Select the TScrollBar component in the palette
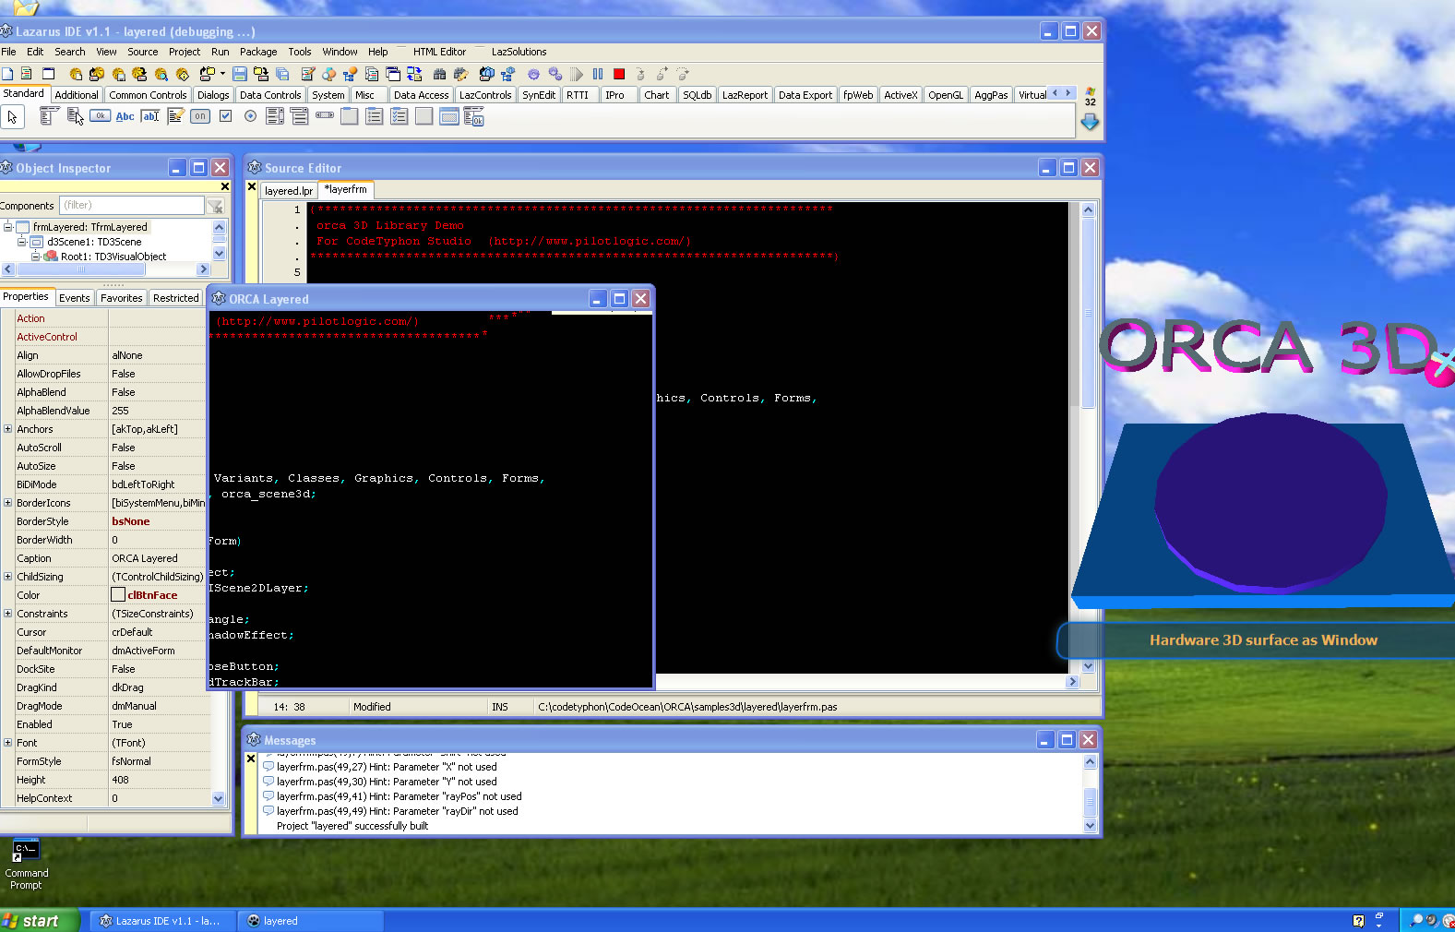 pyautogui.click(x=325, y=115)
